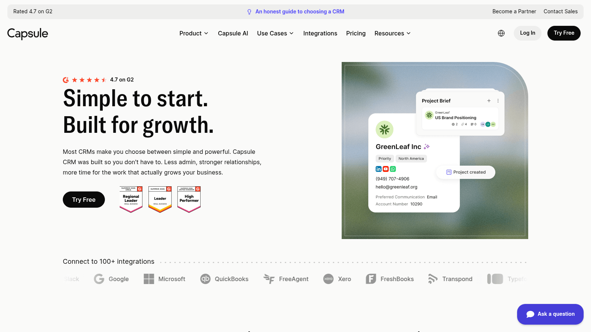Viewport: 591px width, 332px height.
Task: Open the Pricing nav item
Action: pyautogui.click(x=356, y=33)
